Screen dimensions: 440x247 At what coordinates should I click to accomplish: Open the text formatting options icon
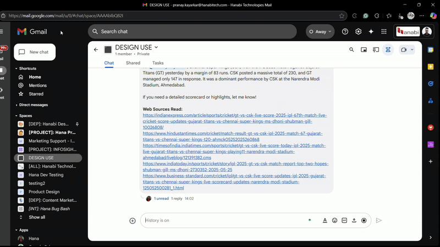tap(324, 221)
